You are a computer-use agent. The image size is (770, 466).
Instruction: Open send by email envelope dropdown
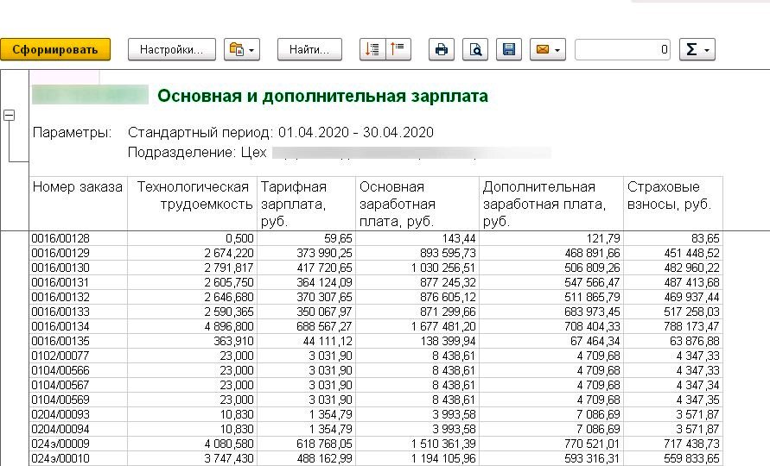pyautogui.click(x=548, y=49)
